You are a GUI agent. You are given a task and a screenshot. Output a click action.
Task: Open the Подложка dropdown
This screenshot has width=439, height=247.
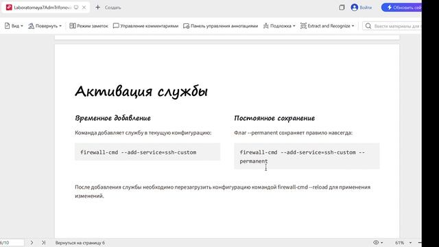[x=279, y=26]
